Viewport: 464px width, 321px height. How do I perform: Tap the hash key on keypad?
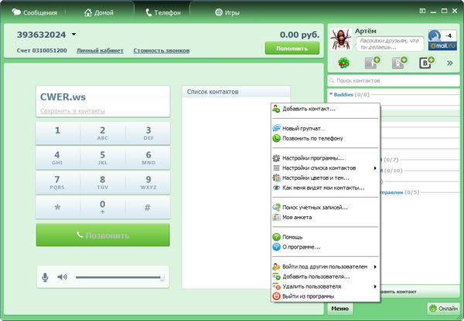click(x=148, y=208)
